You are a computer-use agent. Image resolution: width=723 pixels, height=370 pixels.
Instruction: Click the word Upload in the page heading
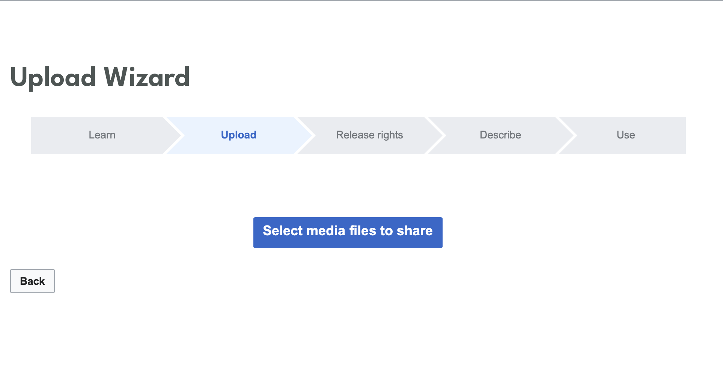coord(53,77)
